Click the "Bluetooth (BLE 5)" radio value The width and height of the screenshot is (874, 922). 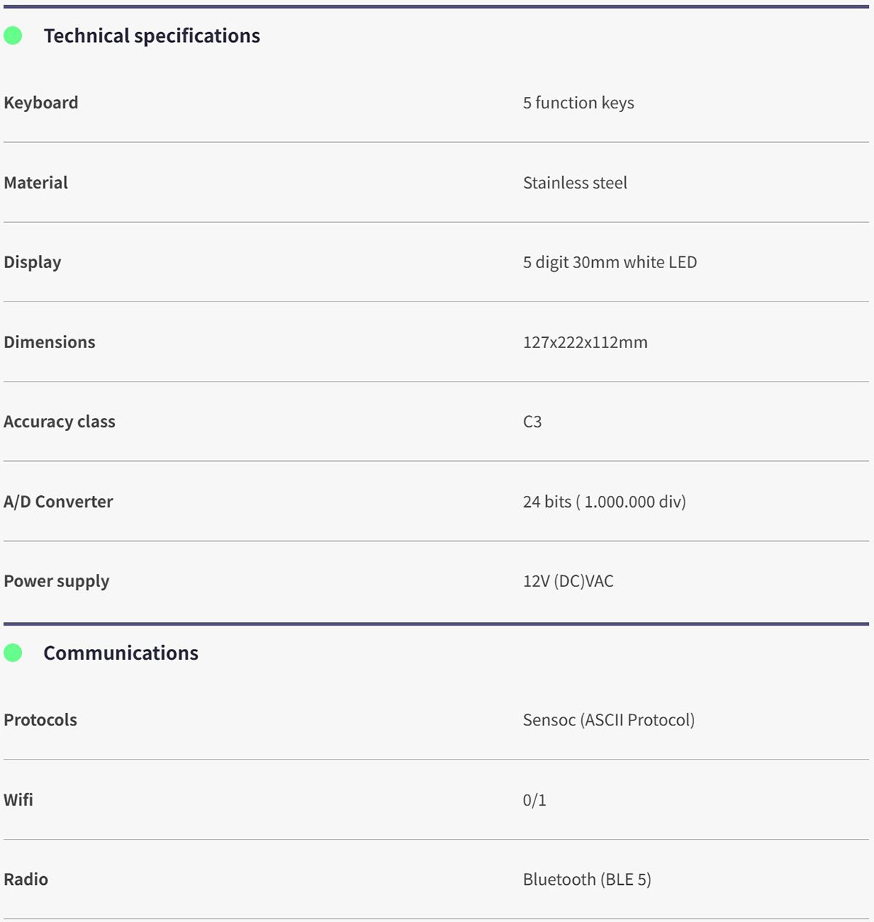click(x=587, y=880)
